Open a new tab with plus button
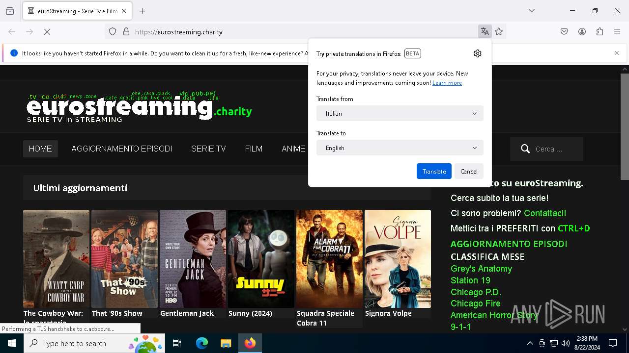629x353 pixels. [143, 11]
